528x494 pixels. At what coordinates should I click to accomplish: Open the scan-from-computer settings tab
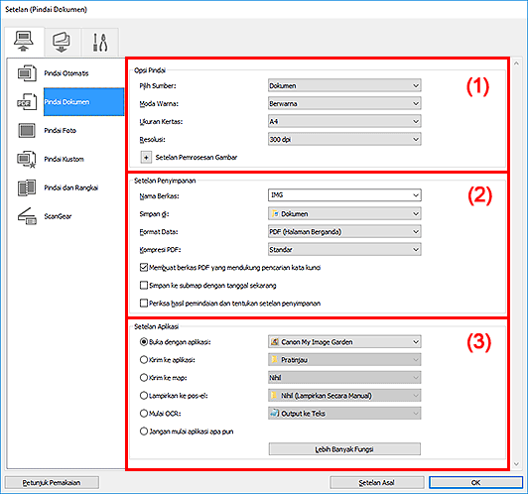click(24, 42)
